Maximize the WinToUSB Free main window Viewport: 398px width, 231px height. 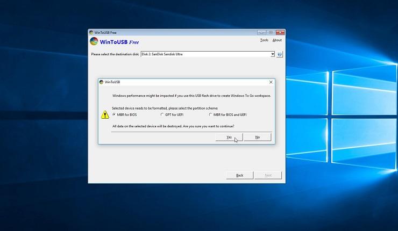271,32
